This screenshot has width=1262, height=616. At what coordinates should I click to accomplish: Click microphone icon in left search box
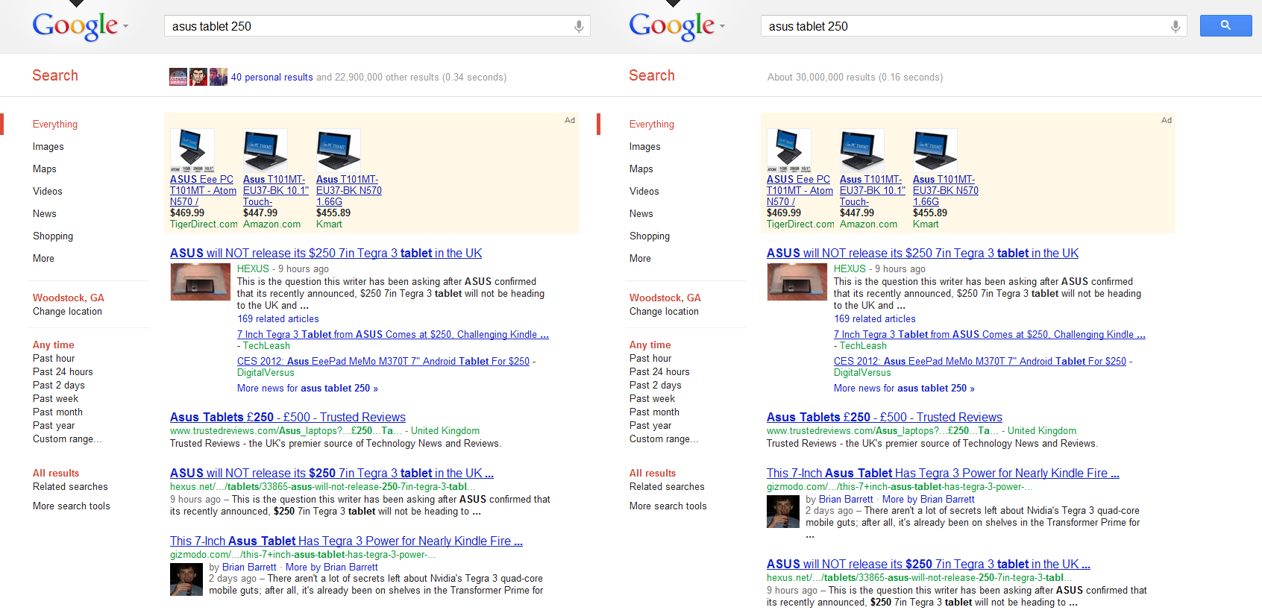[x=578, y=26]
